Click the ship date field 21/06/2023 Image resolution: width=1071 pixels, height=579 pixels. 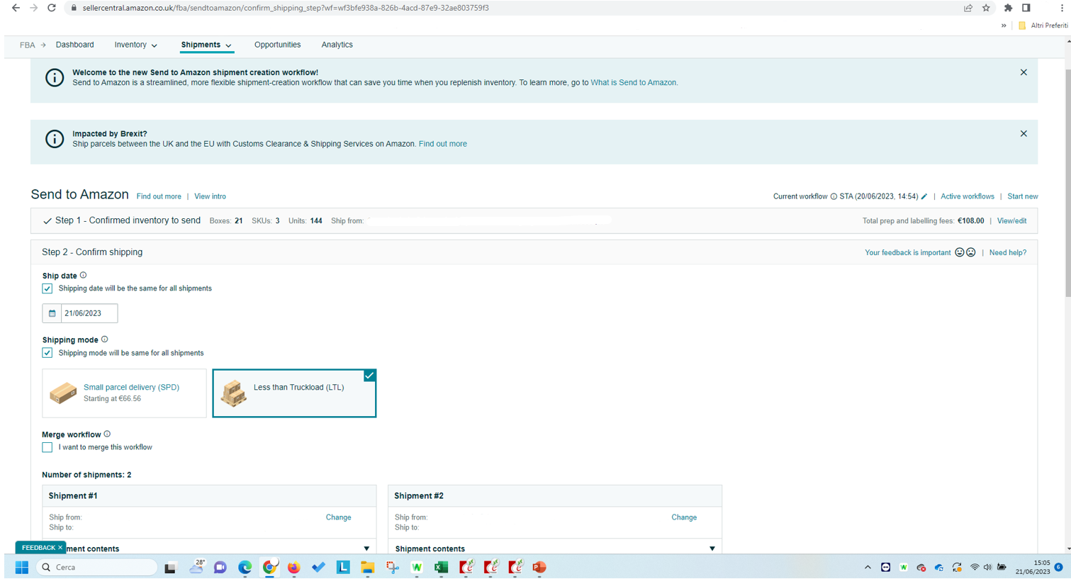89,313
